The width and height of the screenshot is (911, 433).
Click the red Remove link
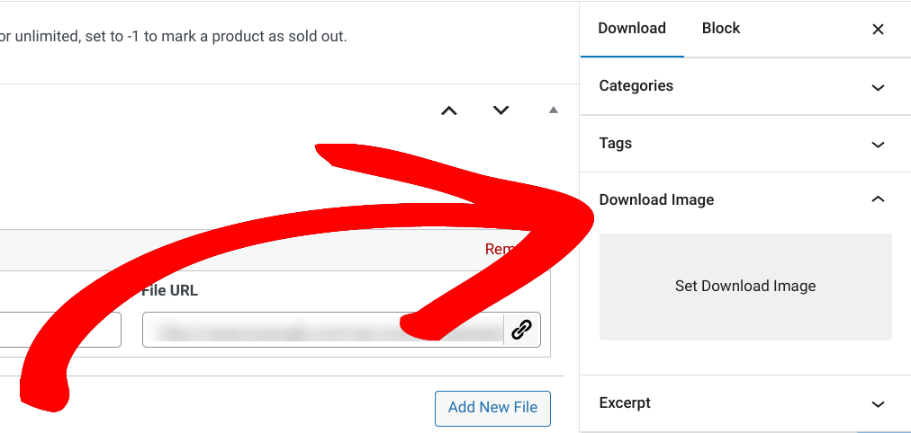click(x=500, y=249)
